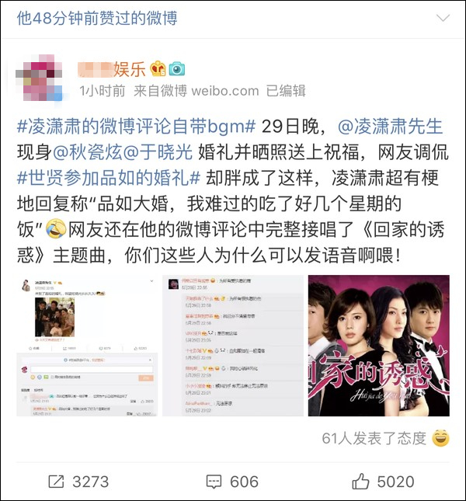Open hashtag #凌潇肃的微博评论自带bgm#

tap(137, 127)
